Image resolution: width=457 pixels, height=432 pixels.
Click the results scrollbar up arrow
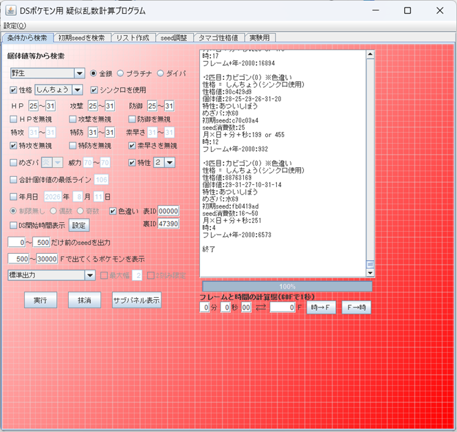[x=370, y=54]
